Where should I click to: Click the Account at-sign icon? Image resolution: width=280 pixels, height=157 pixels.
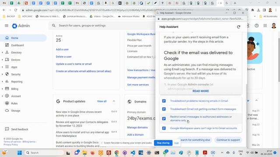(x=7, y=96)
